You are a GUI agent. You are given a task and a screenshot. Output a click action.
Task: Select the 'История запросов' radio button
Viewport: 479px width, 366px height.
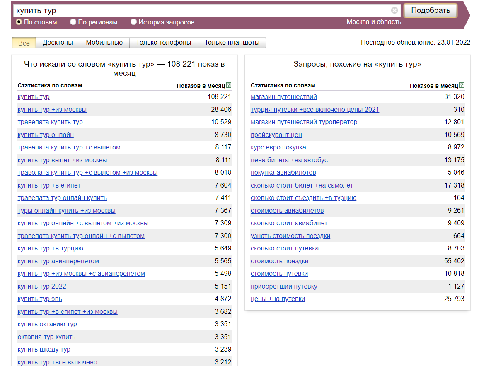coord(133,22)
